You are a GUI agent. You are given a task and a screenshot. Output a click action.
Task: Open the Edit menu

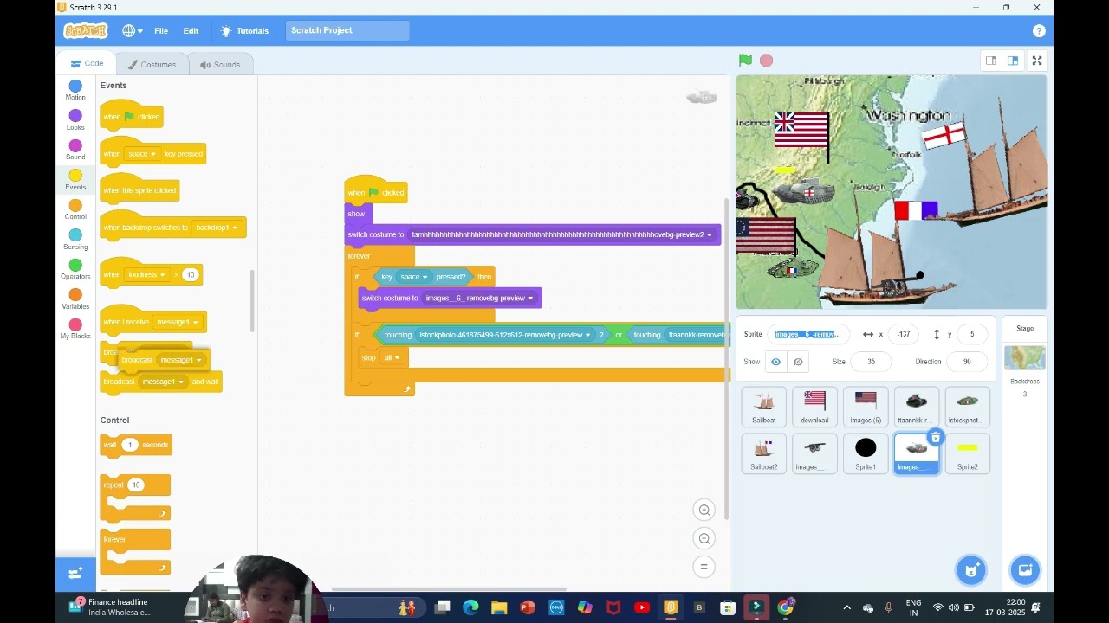point(191,30)
